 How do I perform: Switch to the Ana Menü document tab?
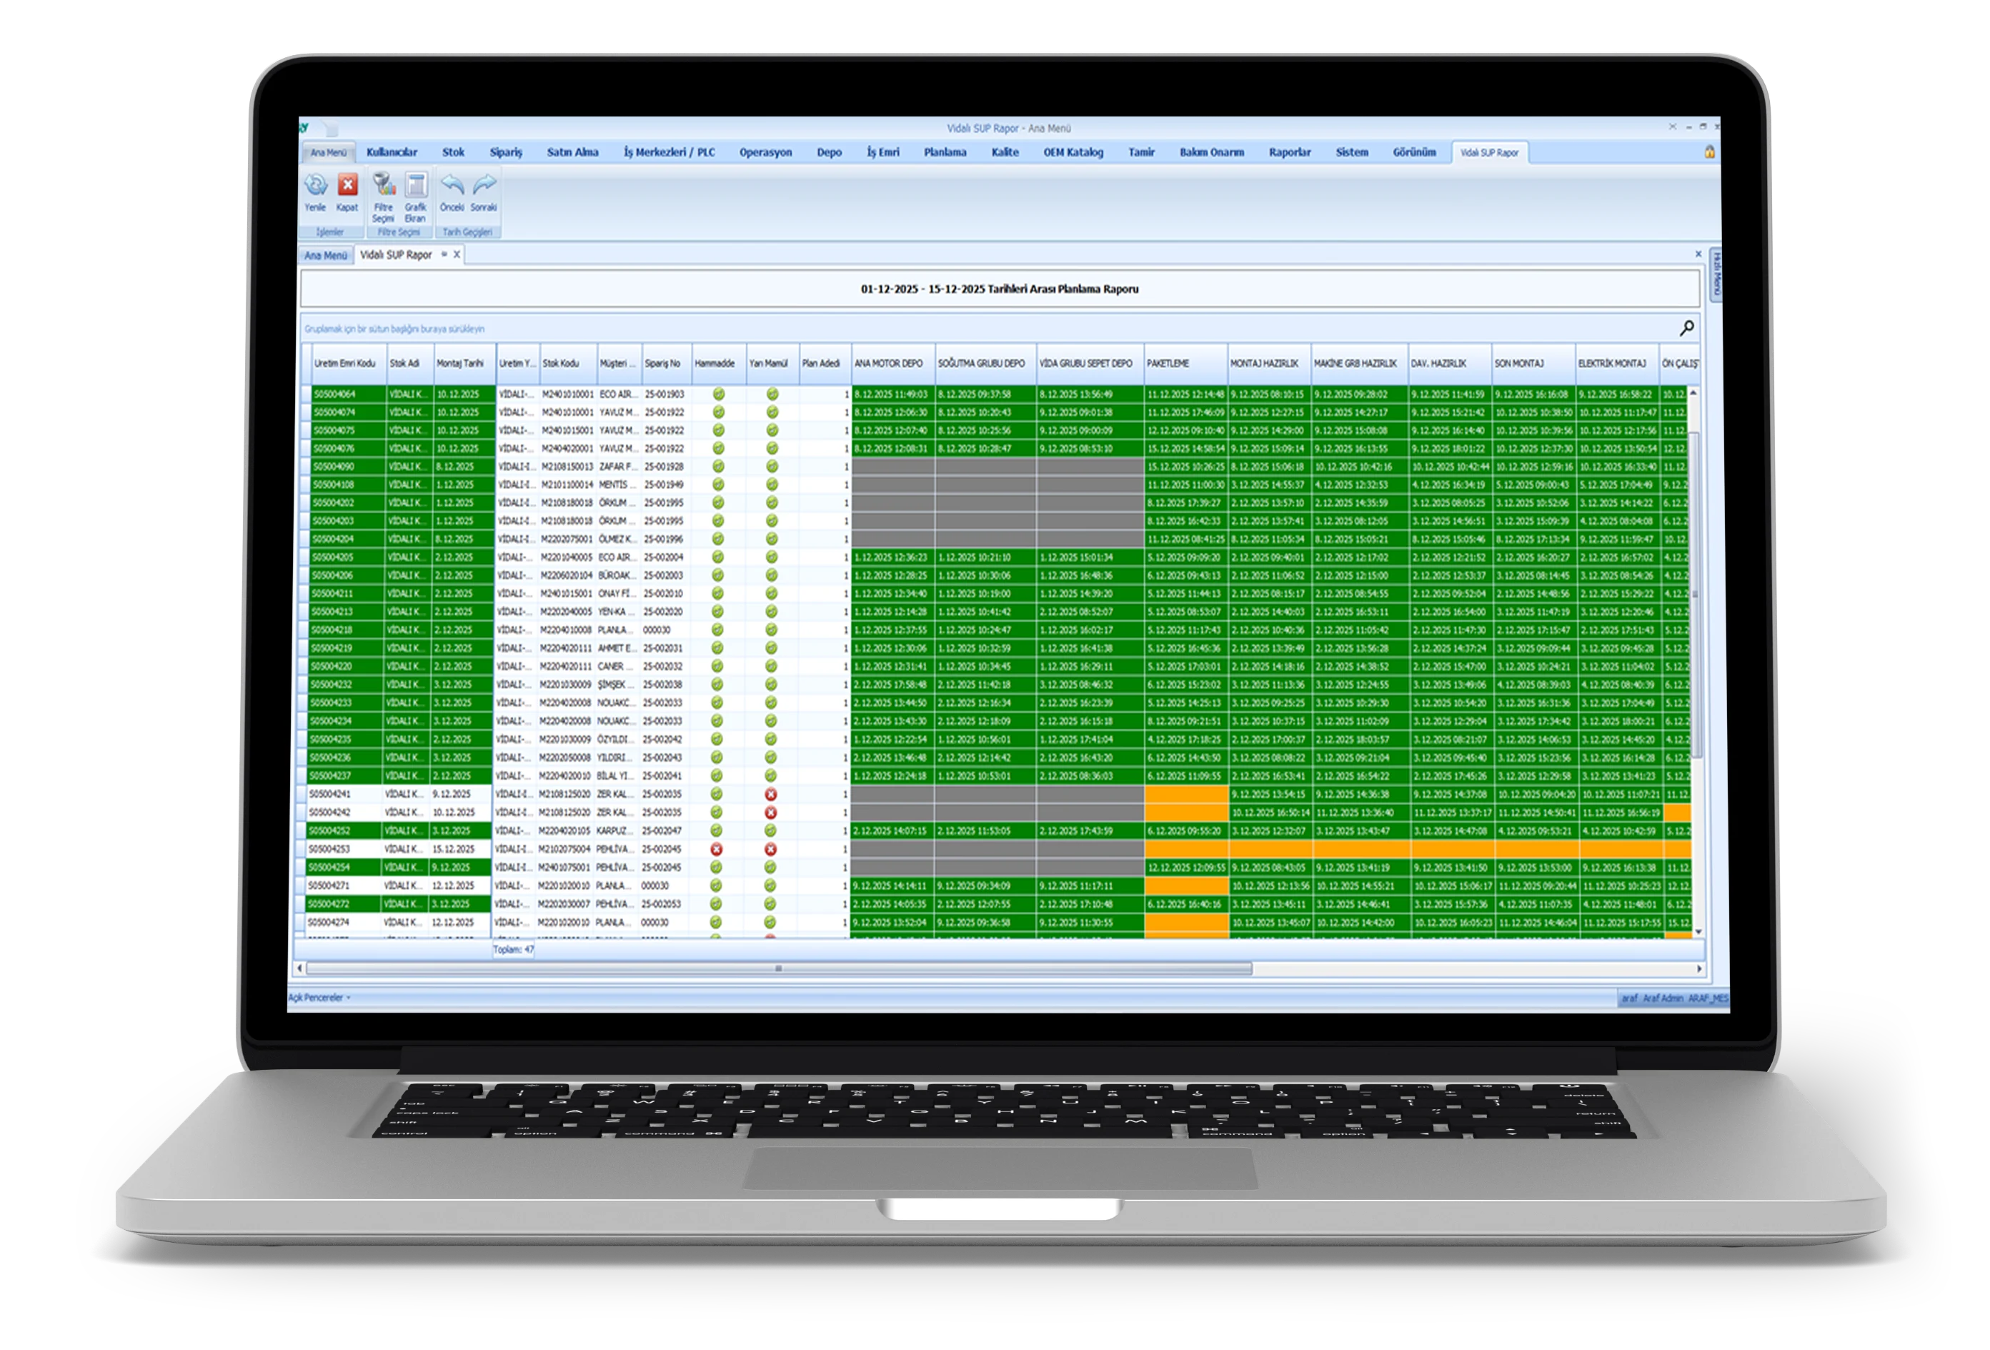325,255
